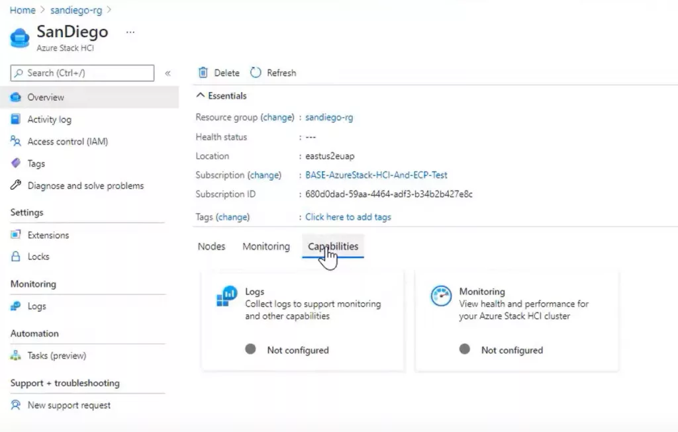Screen dimensions: 678x432
Task: Click 'Click here to add tags' link
Action: coord(348,217)
